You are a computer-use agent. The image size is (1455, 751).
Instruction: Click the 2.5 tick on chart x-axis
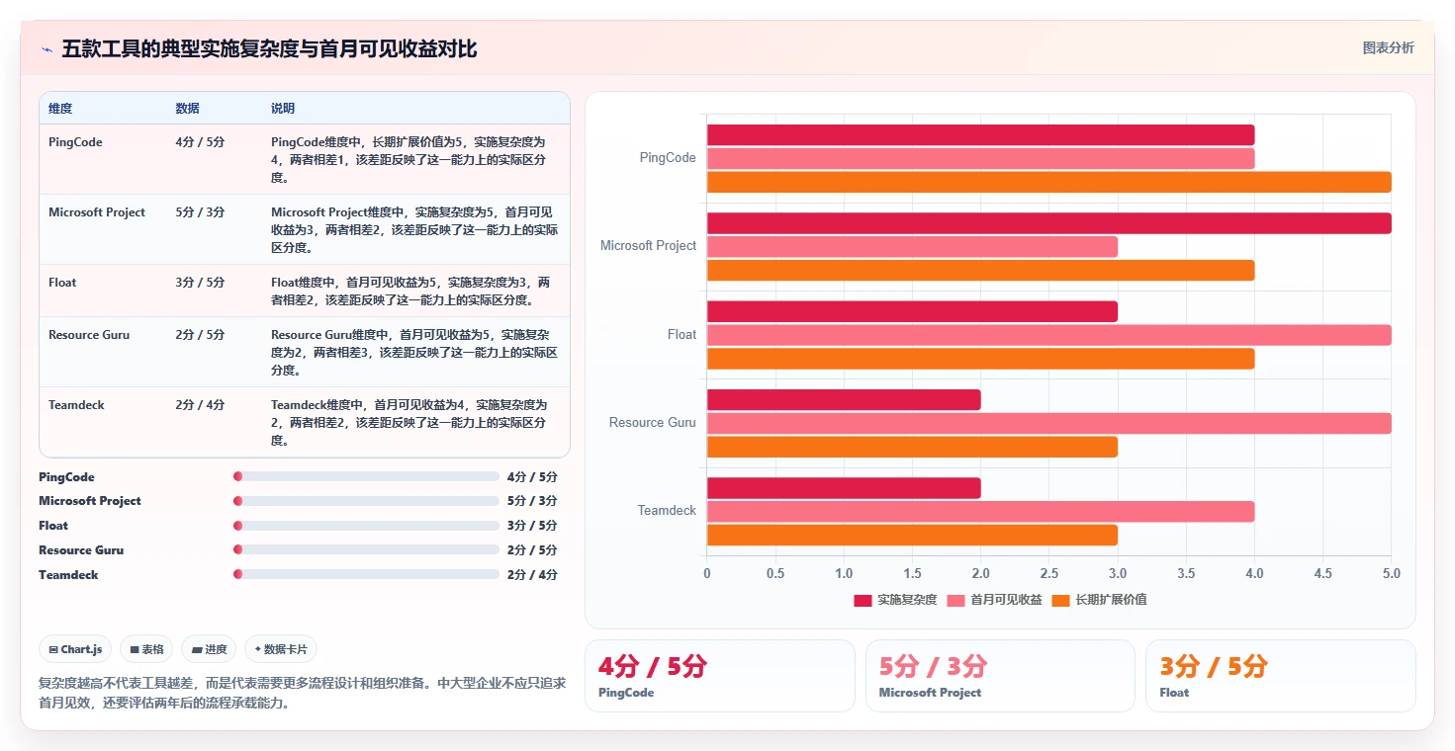tap(1048, 574)
